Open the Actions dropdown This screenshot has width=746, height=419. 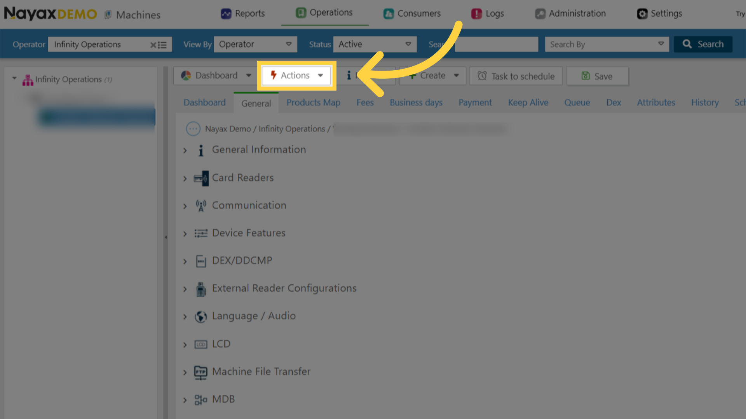[296, 75]
